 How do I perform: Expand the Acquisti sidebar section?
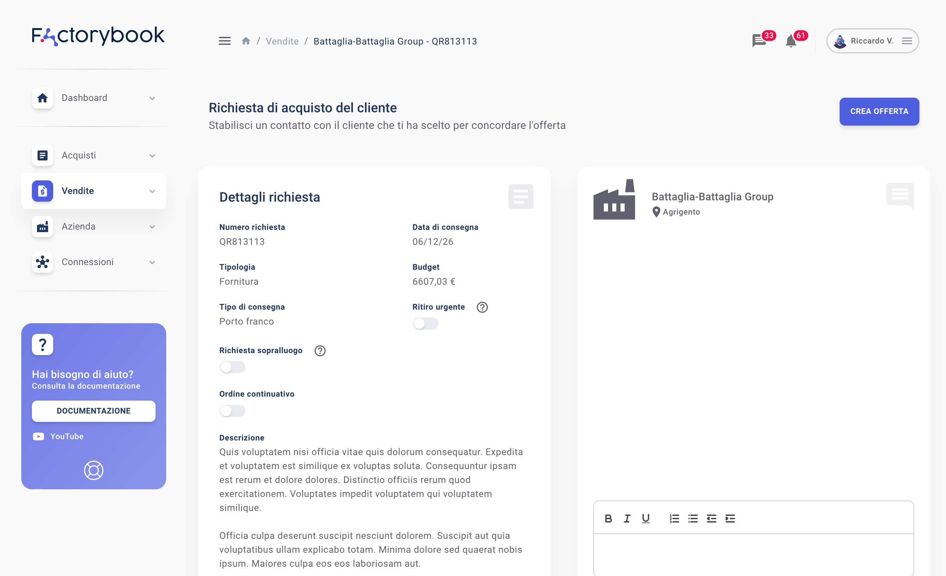point(94,155)
